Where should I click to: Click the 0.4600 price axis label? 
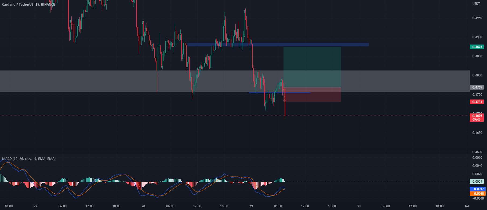pos(477,152)
